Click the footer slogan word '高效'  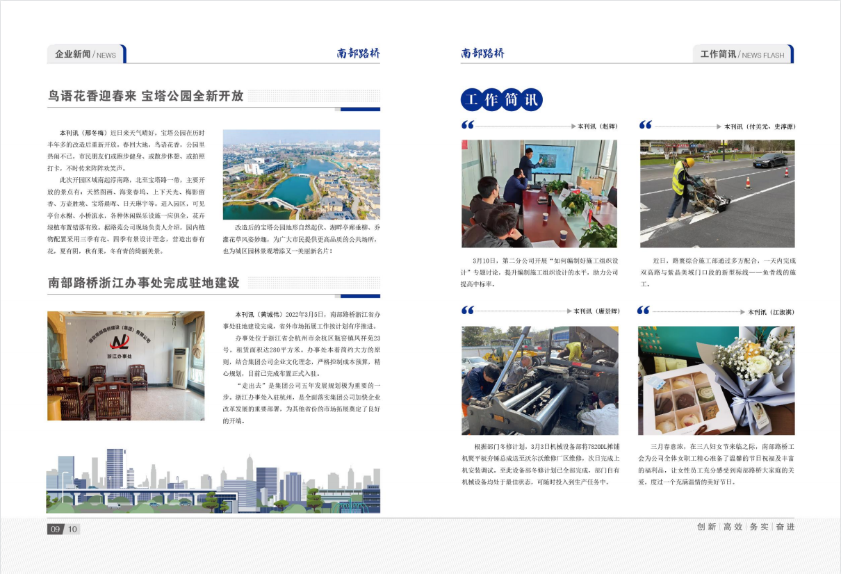point(733,527)
